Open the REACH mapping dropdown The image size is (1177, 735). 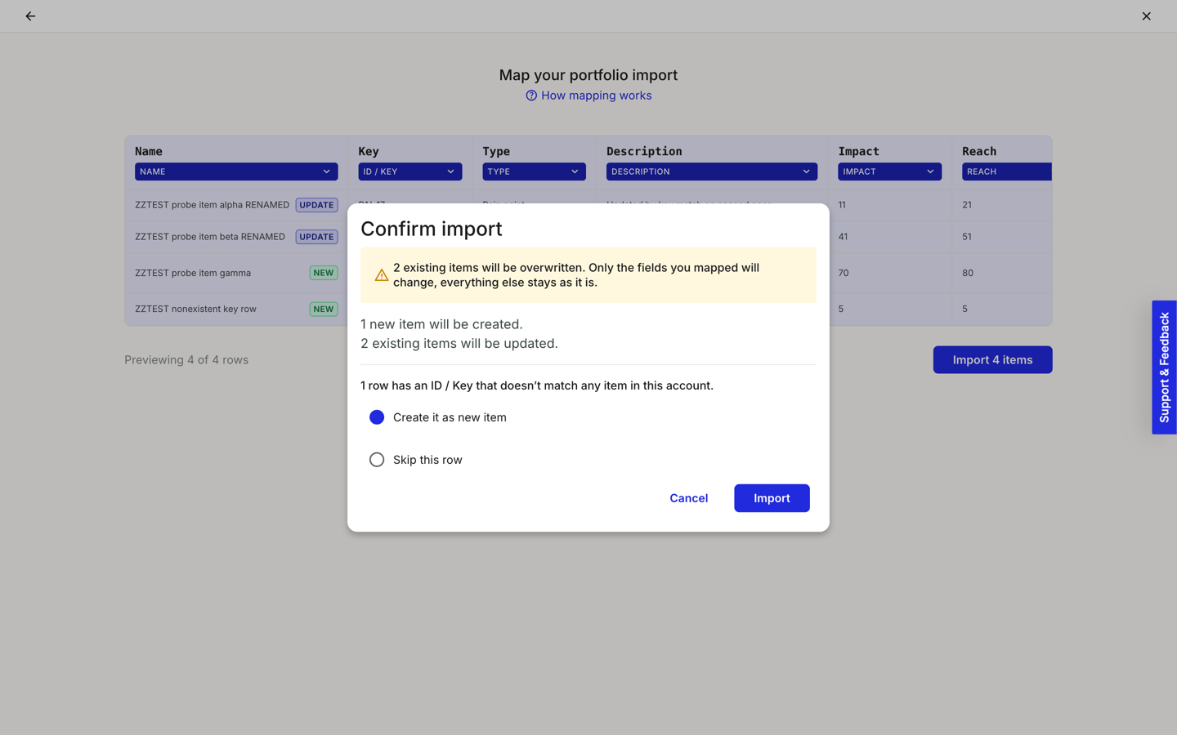coord(1007,171)
